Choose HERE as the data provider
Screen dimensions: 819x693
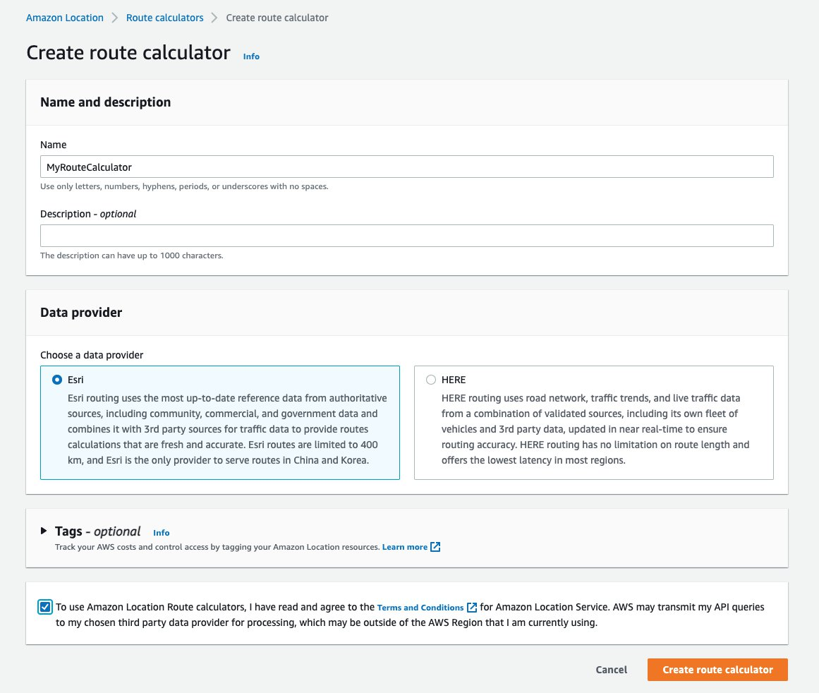(431, 379)
